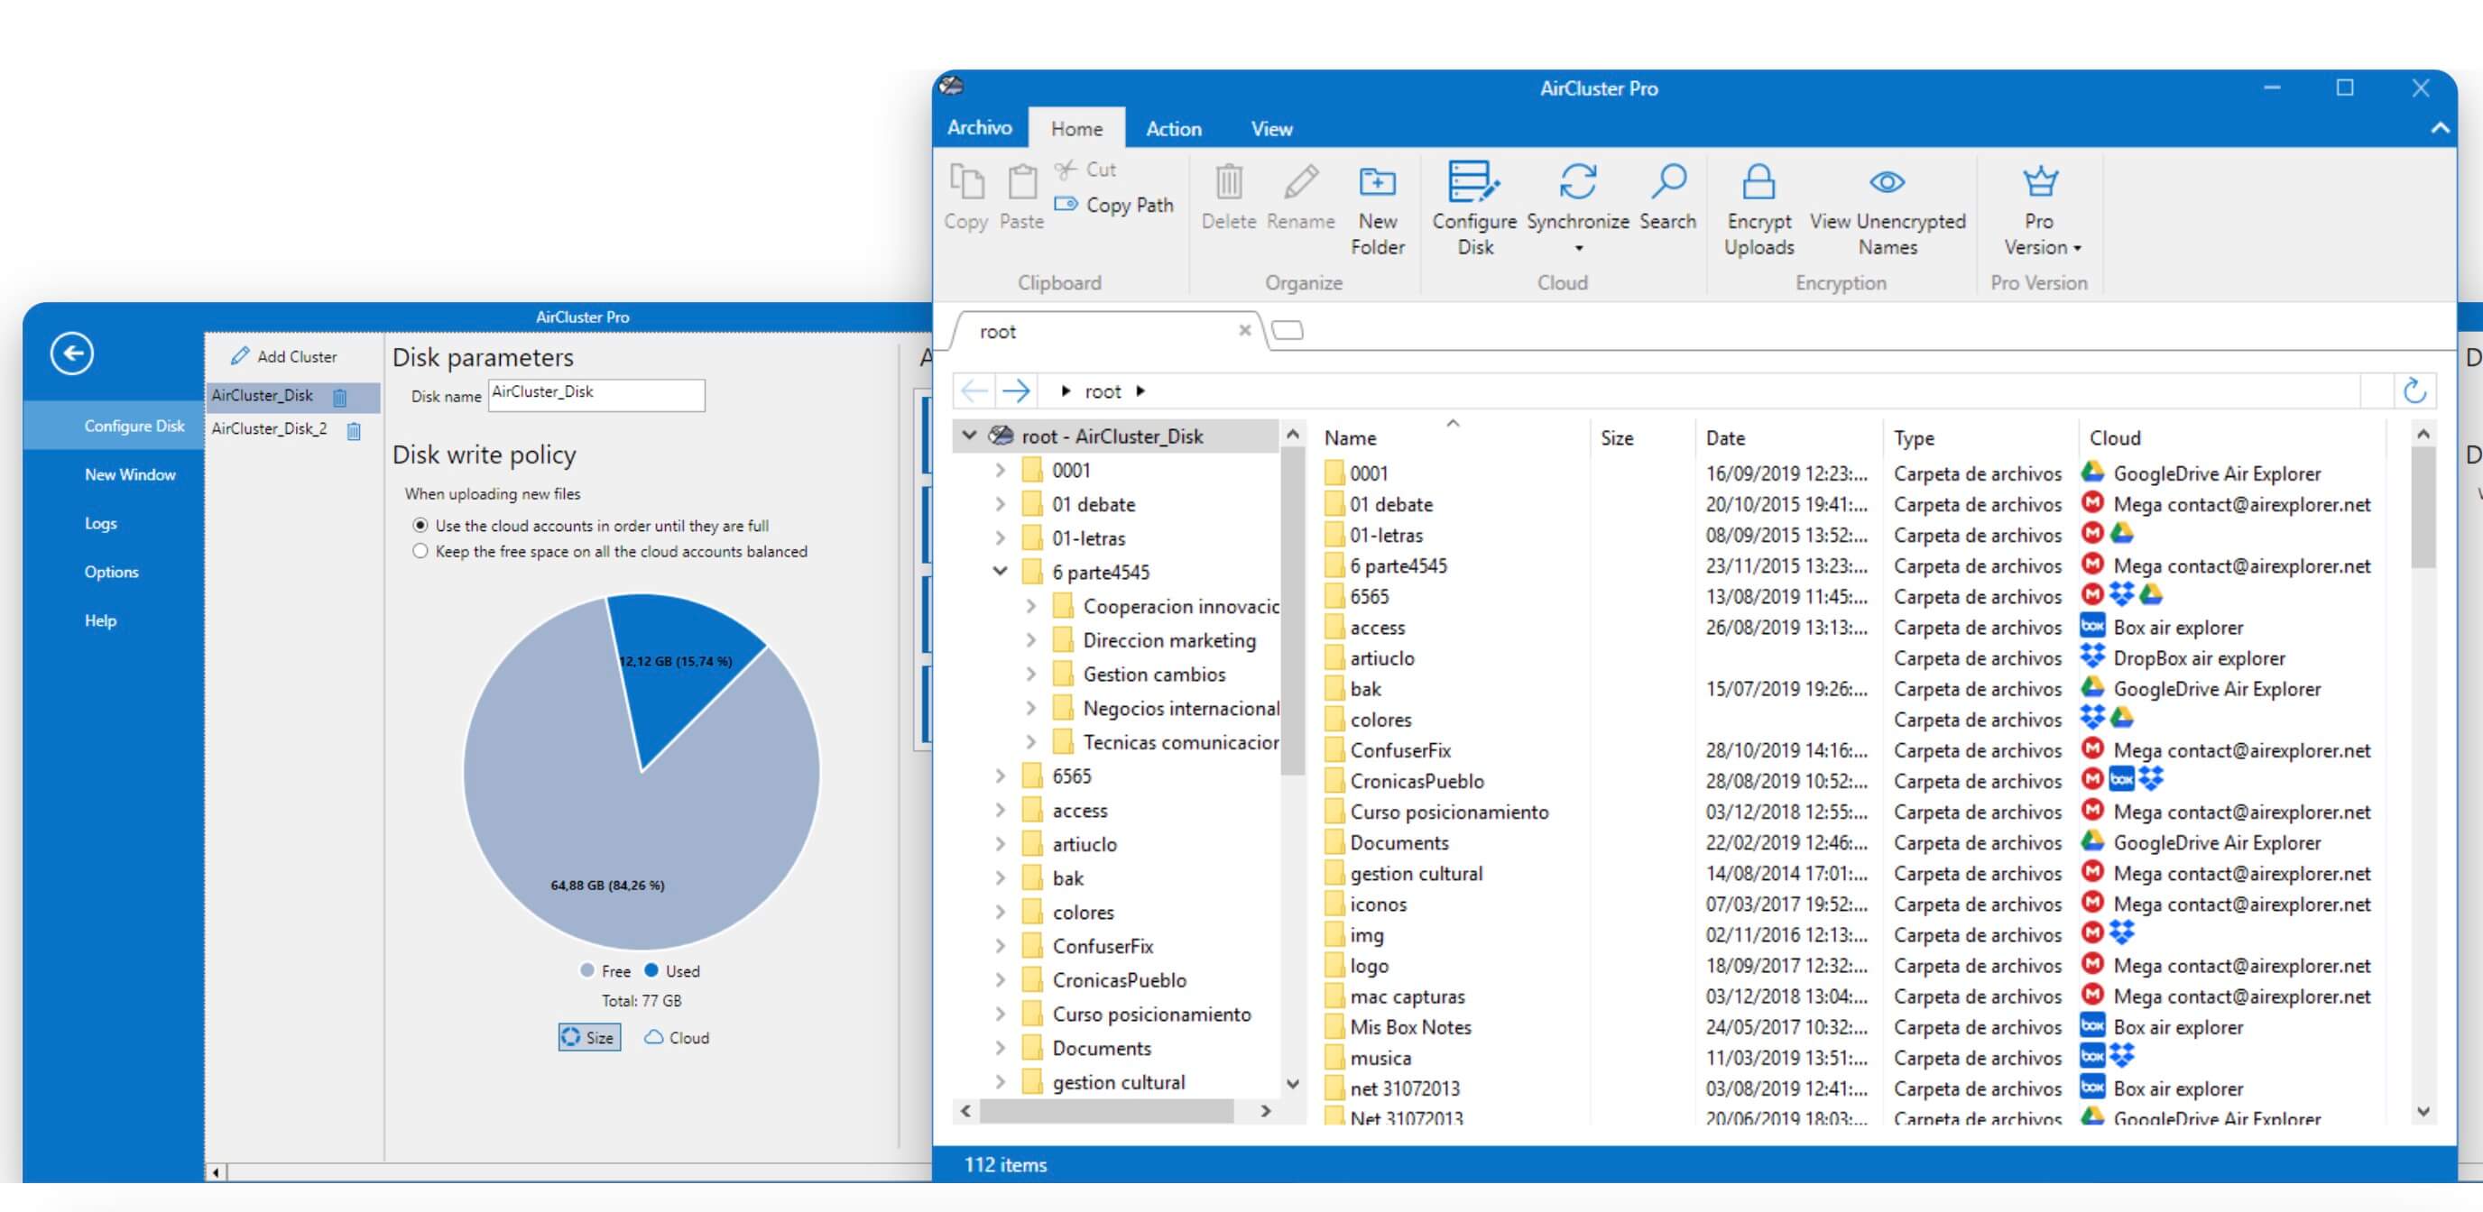Click the Used legend color dot

tap(651, 970)
